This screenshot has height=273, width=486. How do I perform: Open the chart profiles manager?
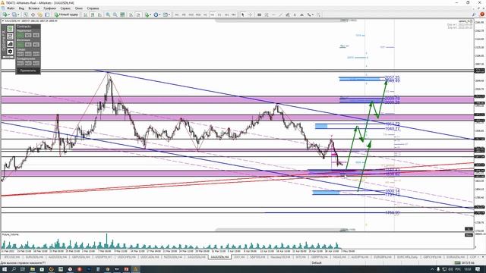pos(14,14)
